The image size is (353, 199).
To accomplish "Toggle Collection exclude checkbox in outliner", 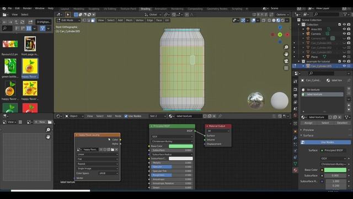I will [340, 24].
